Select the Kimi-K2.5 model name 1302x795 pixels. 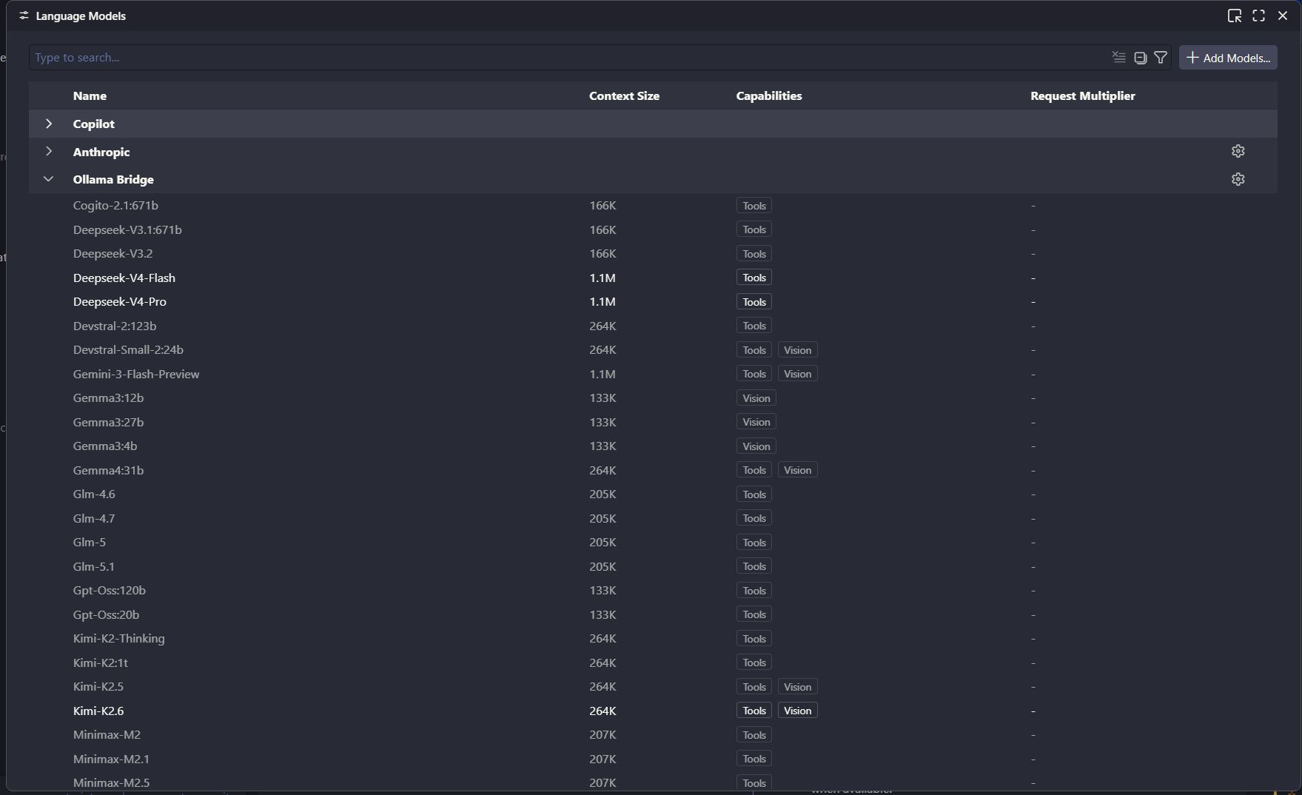click(x=98, y=686)
